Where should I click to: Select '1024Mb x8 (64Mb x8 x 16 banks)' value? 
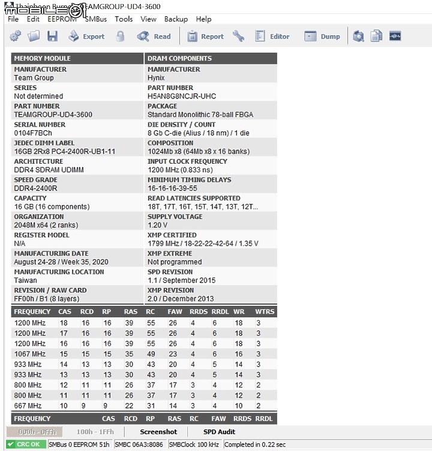click(x=199, y=151)
